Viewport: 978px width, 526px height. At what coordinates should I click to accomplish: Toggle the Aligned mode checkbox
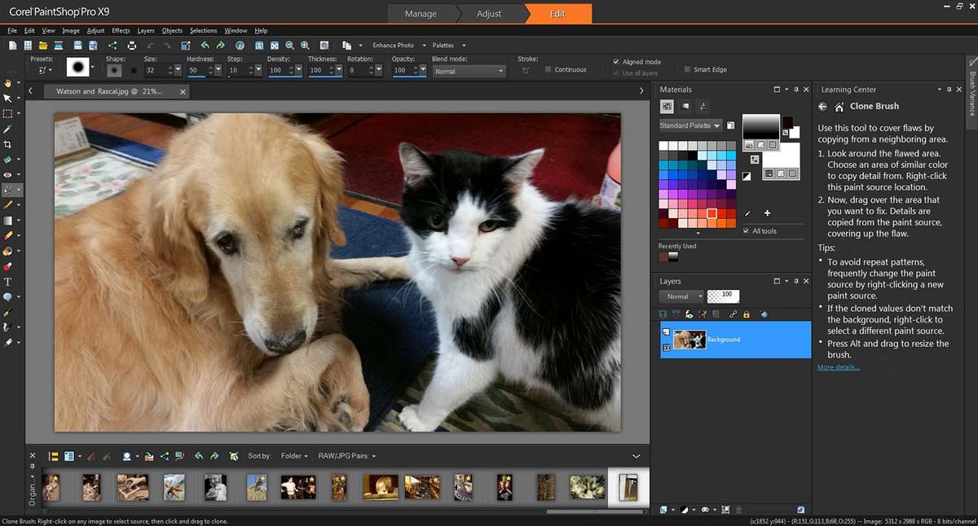tap(617, 61)
